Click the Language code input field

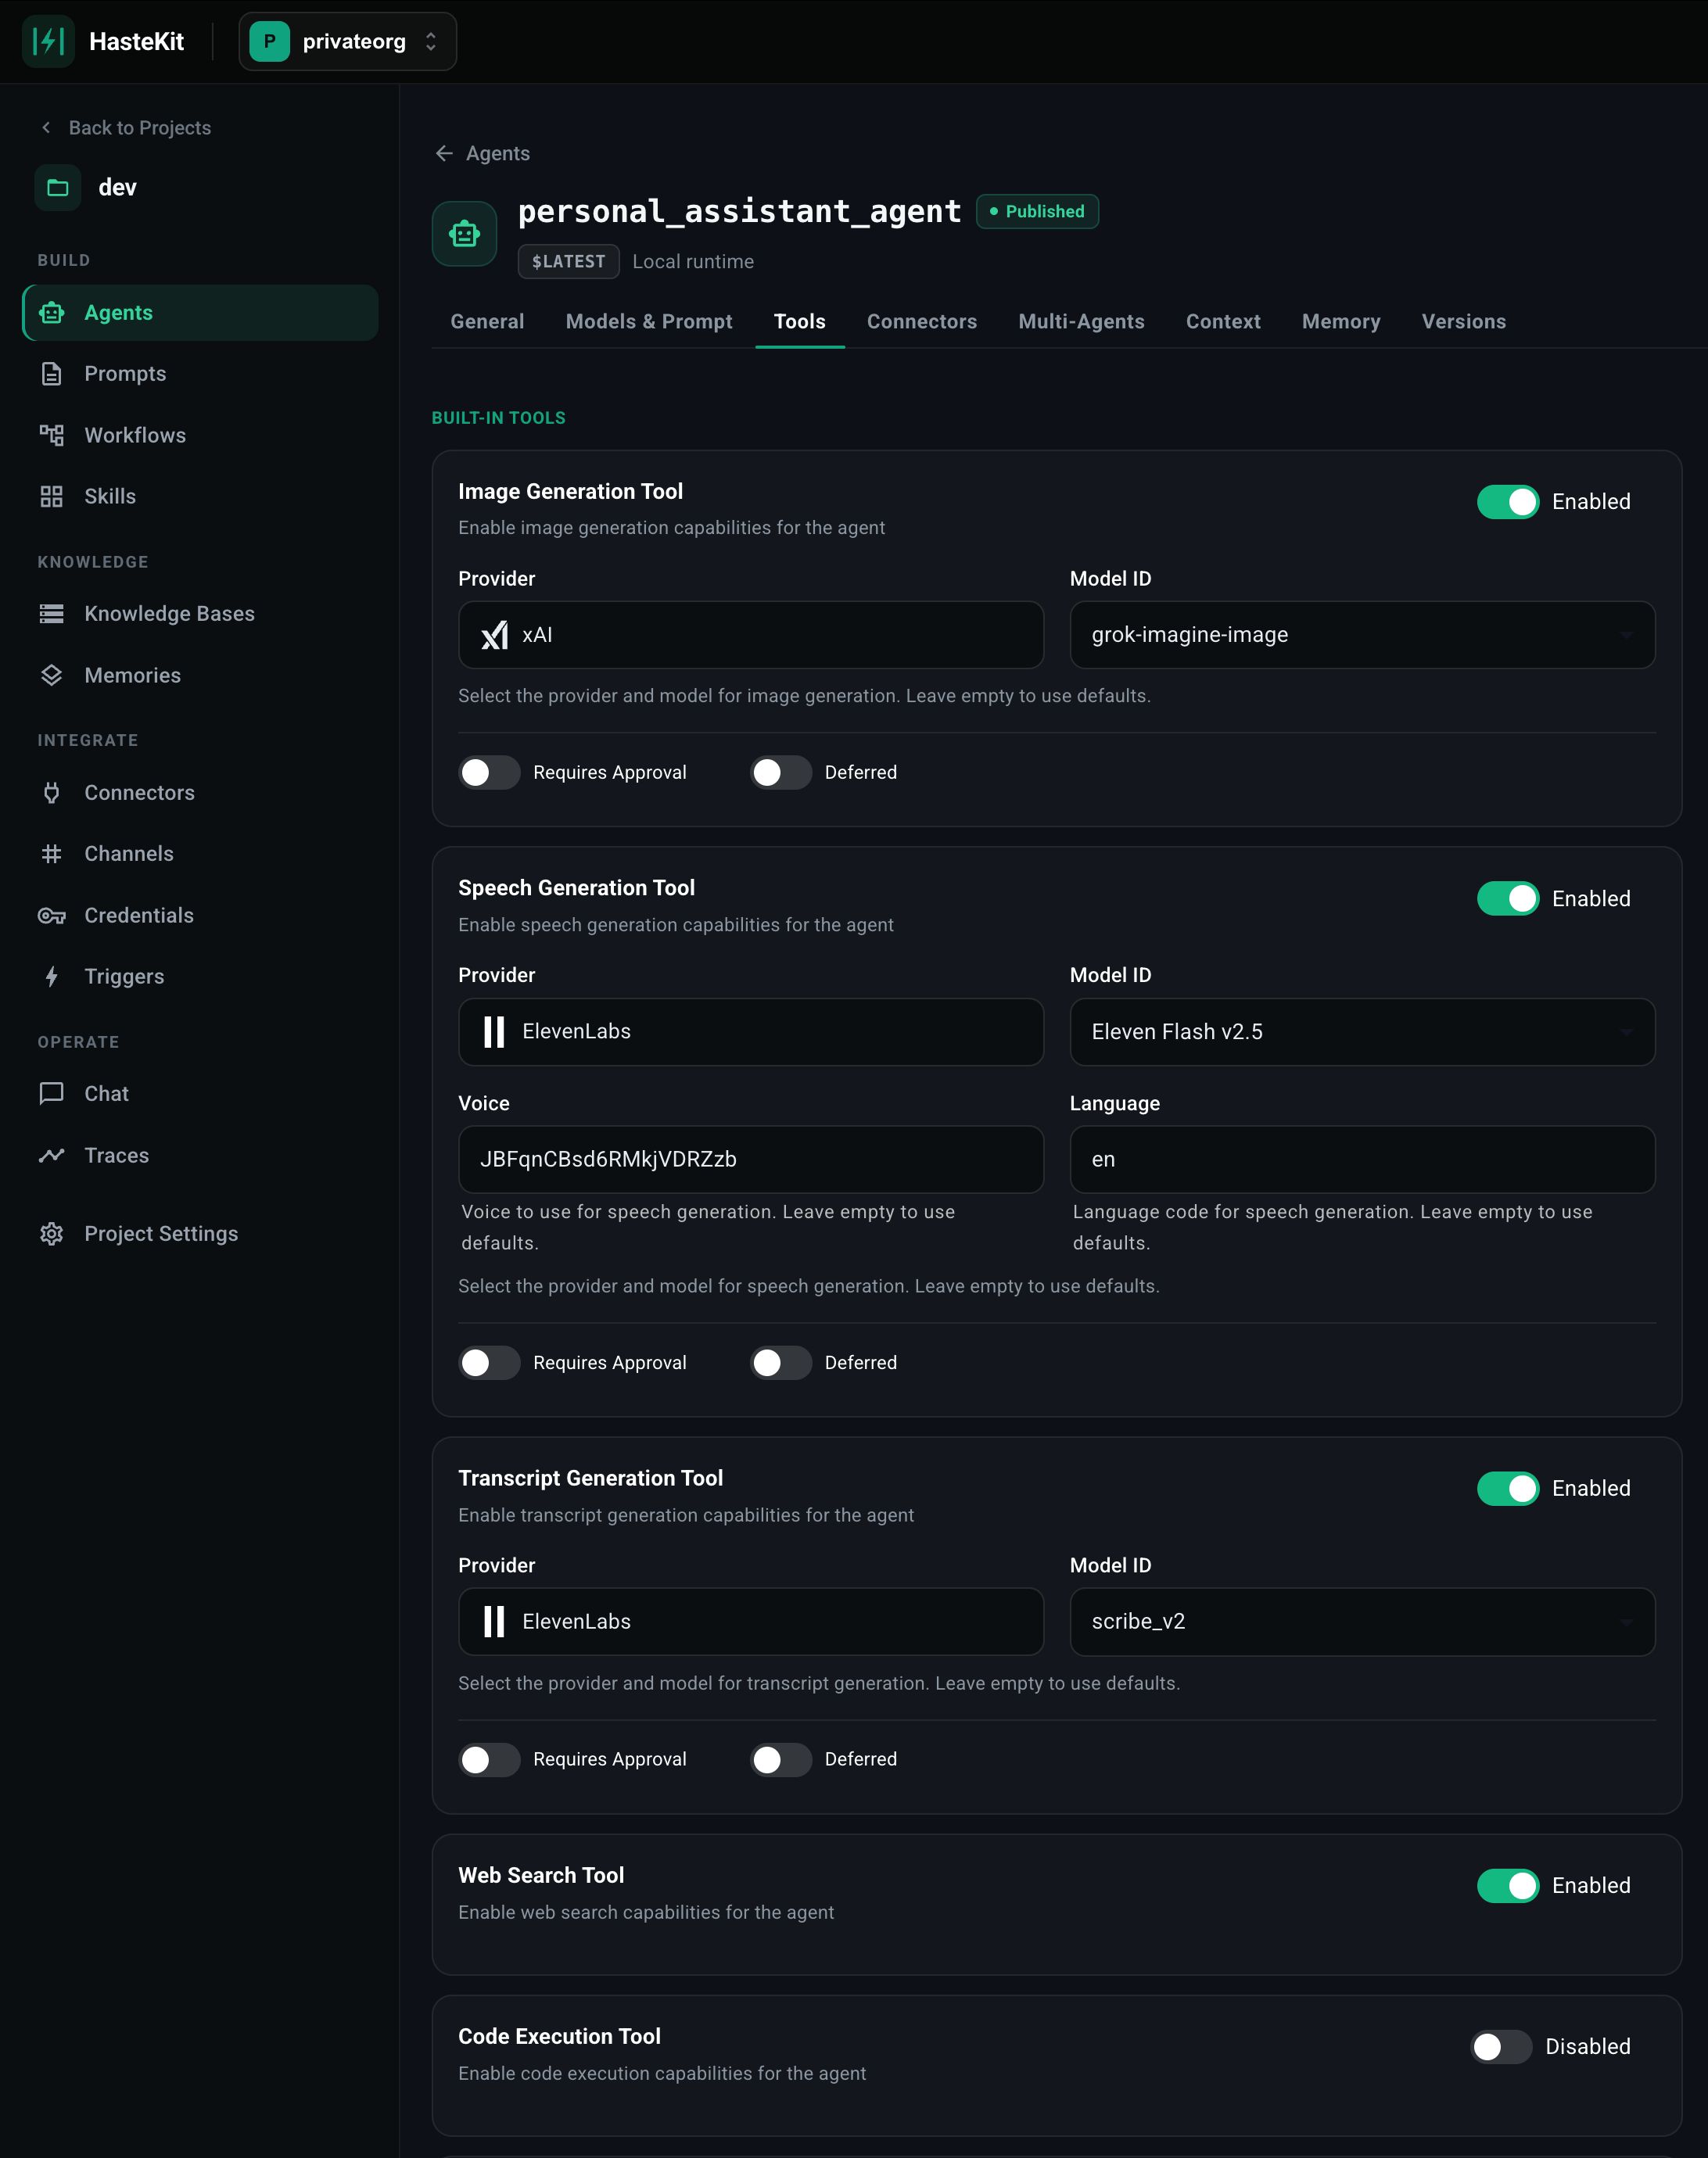1362,1160
